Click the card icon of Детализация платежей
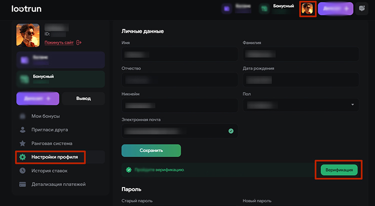The height and width of the screenshot is (206, 375). [x=22, y=184]
